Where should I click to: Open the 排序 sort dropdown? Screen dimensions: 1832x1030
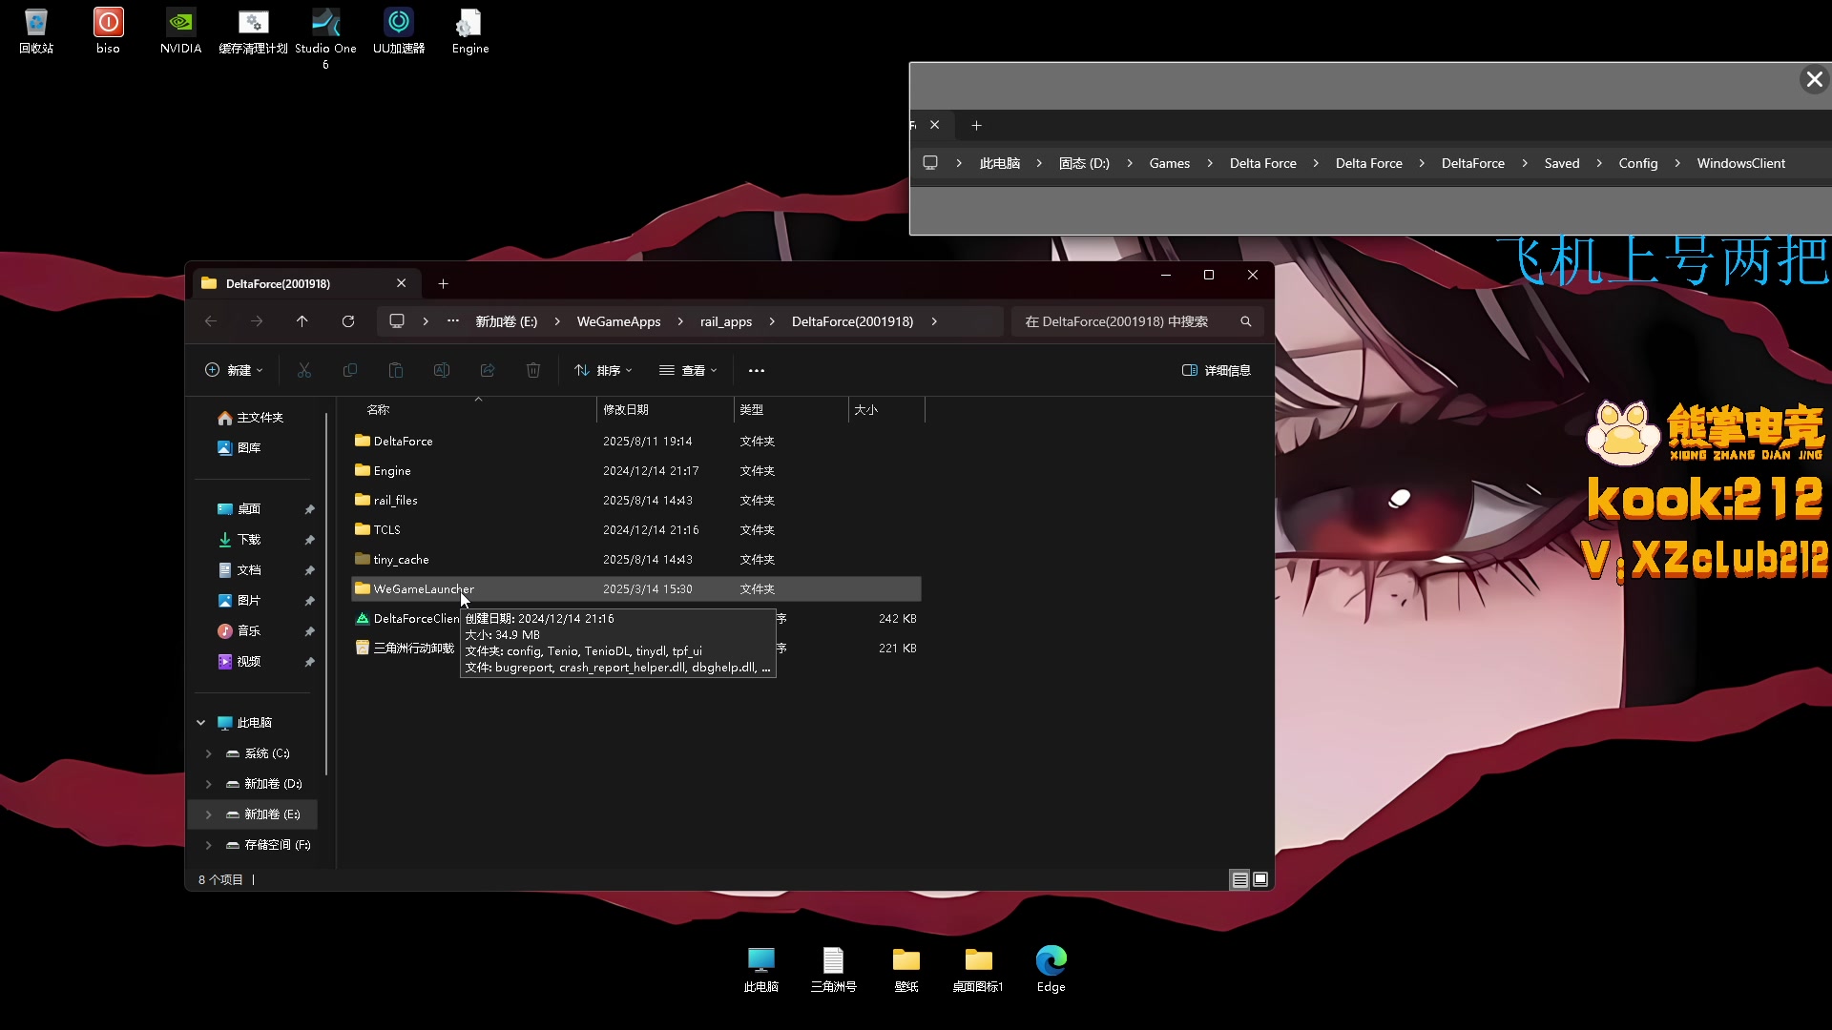(x=603, y=370)
